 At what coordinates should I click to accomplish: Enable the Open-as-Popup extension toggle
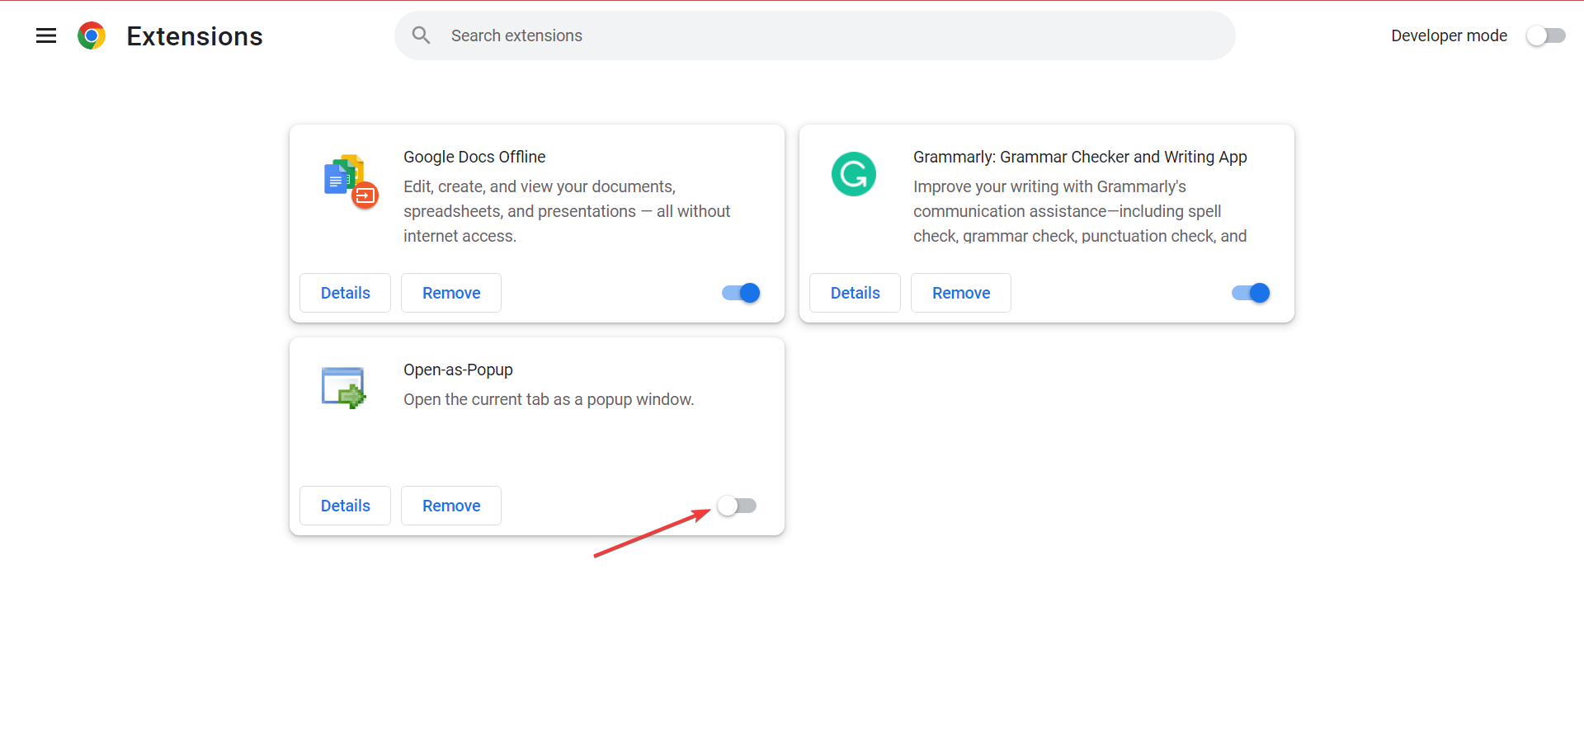point(737,506)
